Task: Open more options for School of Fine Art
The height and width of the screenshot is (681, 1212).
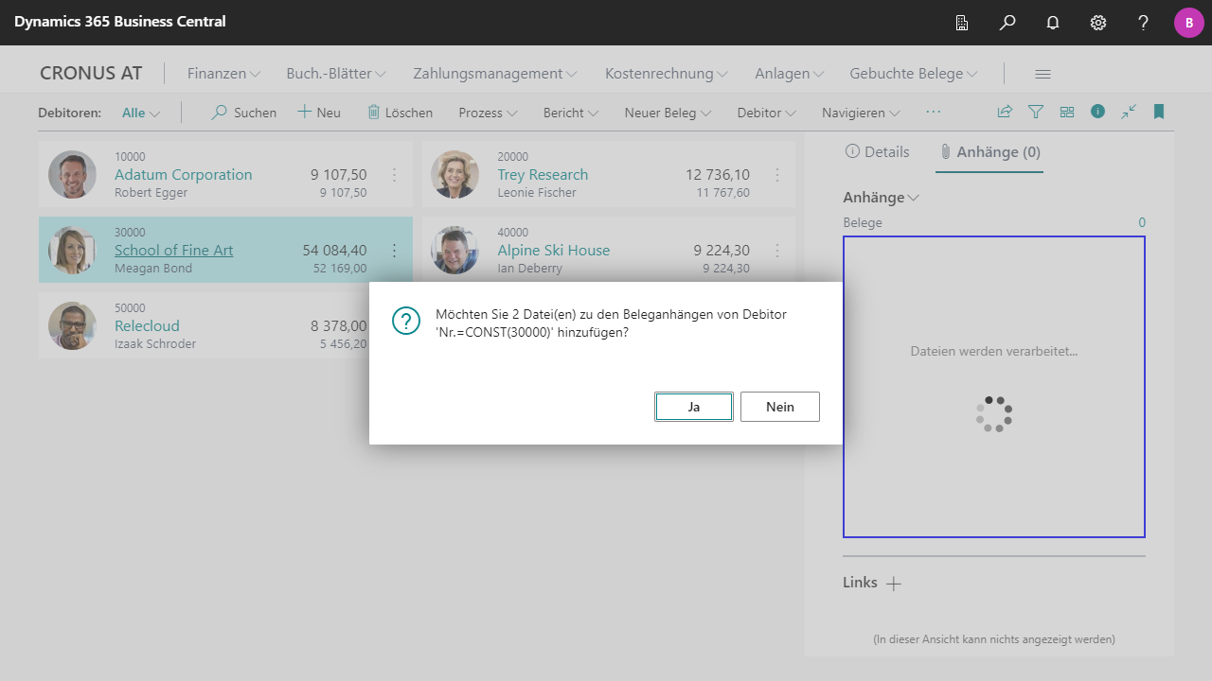Action: [x=394, y=251]
